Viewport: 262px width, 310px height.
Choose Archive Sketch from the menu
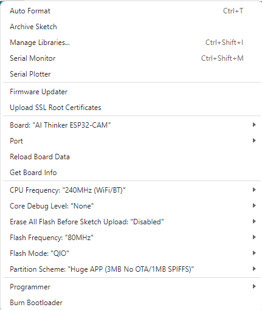tap(132, 27)
